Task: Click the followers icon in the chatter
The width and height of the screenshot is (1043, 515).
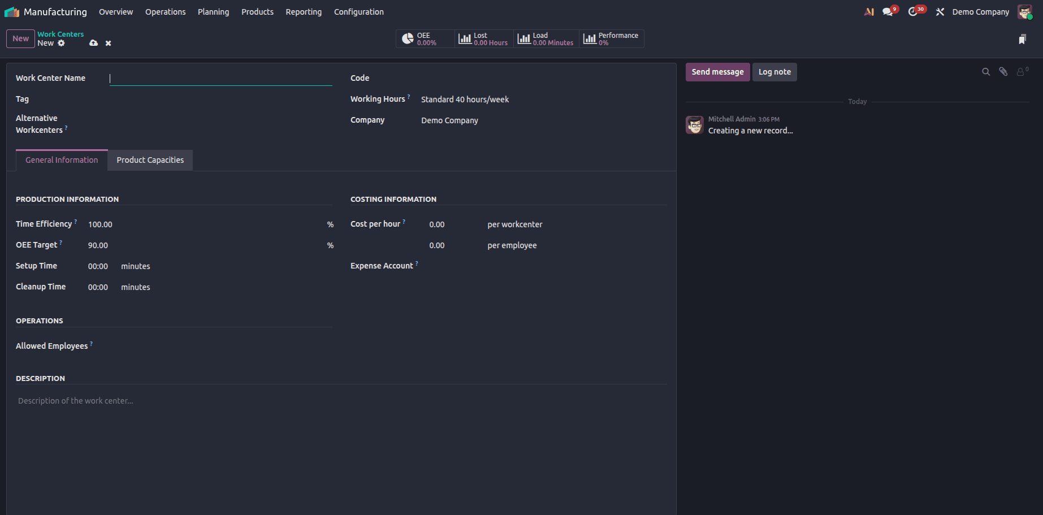Action: 1021,72
